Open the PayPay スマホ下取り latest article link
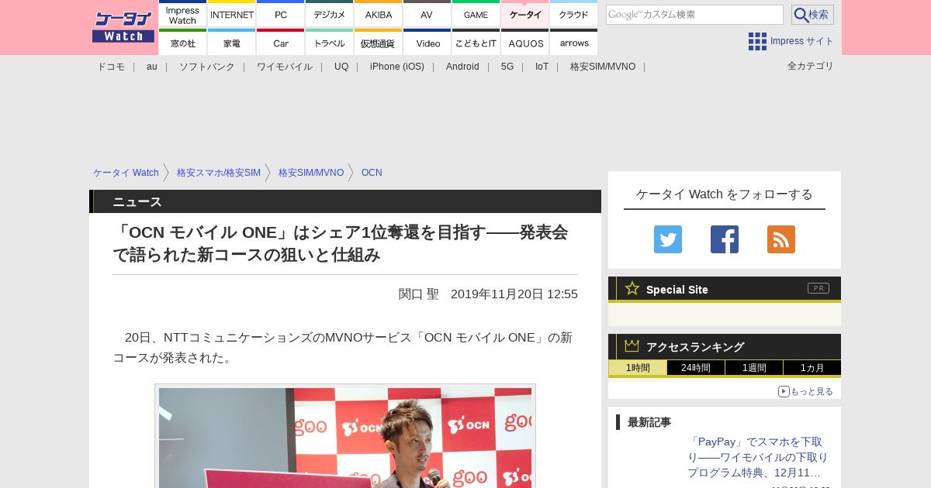 coord(757,457)
